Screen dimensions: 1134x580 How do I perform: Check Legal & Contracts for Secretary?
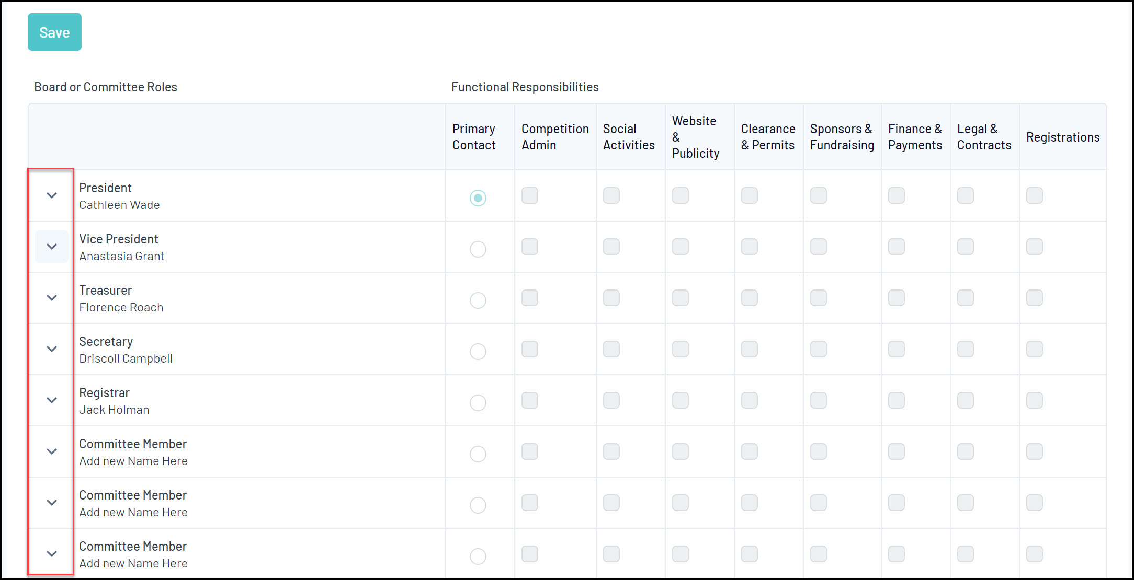pyautogui.click(x=965, y=350)
